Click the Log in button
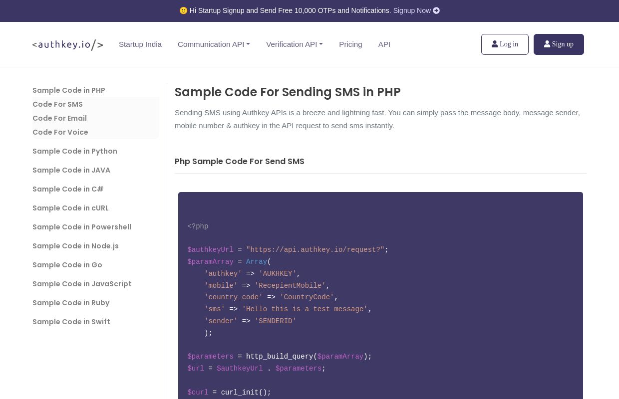The image size is (619, 399). pos(505,44)
